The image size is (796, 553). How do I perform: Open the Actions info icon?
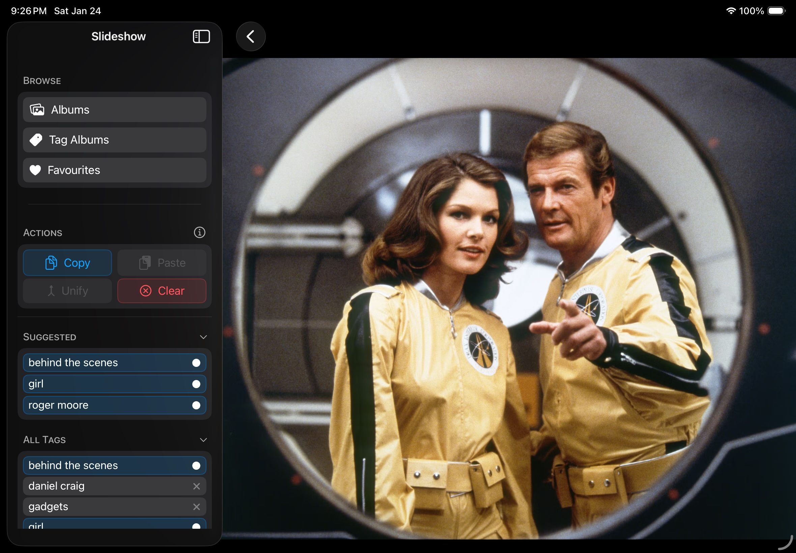199,232
